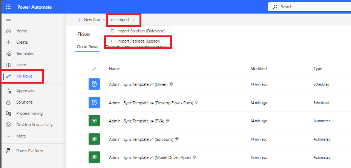This screenshot has height=168, width=351.
Task: Expand the New flow dropdown chevron
Action: [104, 20]
